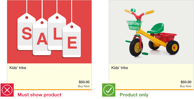
Task: Click the green checkmark icon
Action: (x=109, y=90)
